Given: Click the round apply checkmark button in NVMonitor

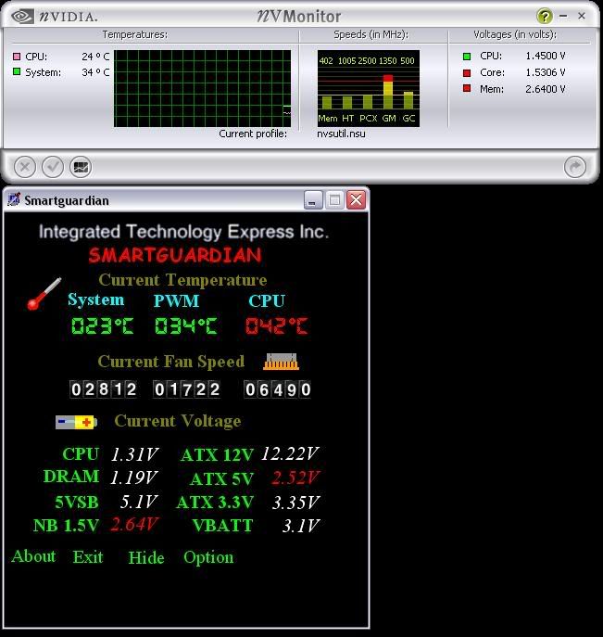Looking at the screenshot, I should point(53,167).
